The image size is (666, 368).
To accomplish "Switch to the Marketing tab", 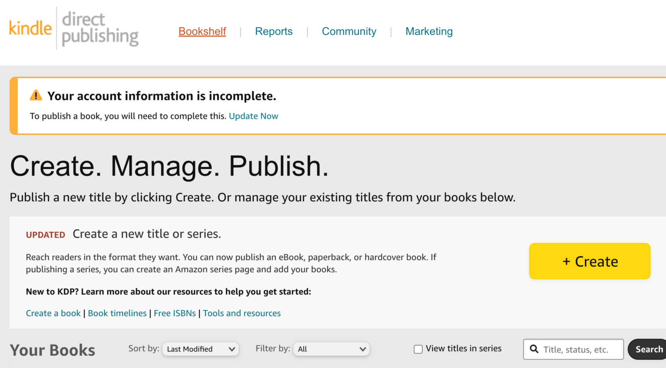I will [x=429, y=31].
